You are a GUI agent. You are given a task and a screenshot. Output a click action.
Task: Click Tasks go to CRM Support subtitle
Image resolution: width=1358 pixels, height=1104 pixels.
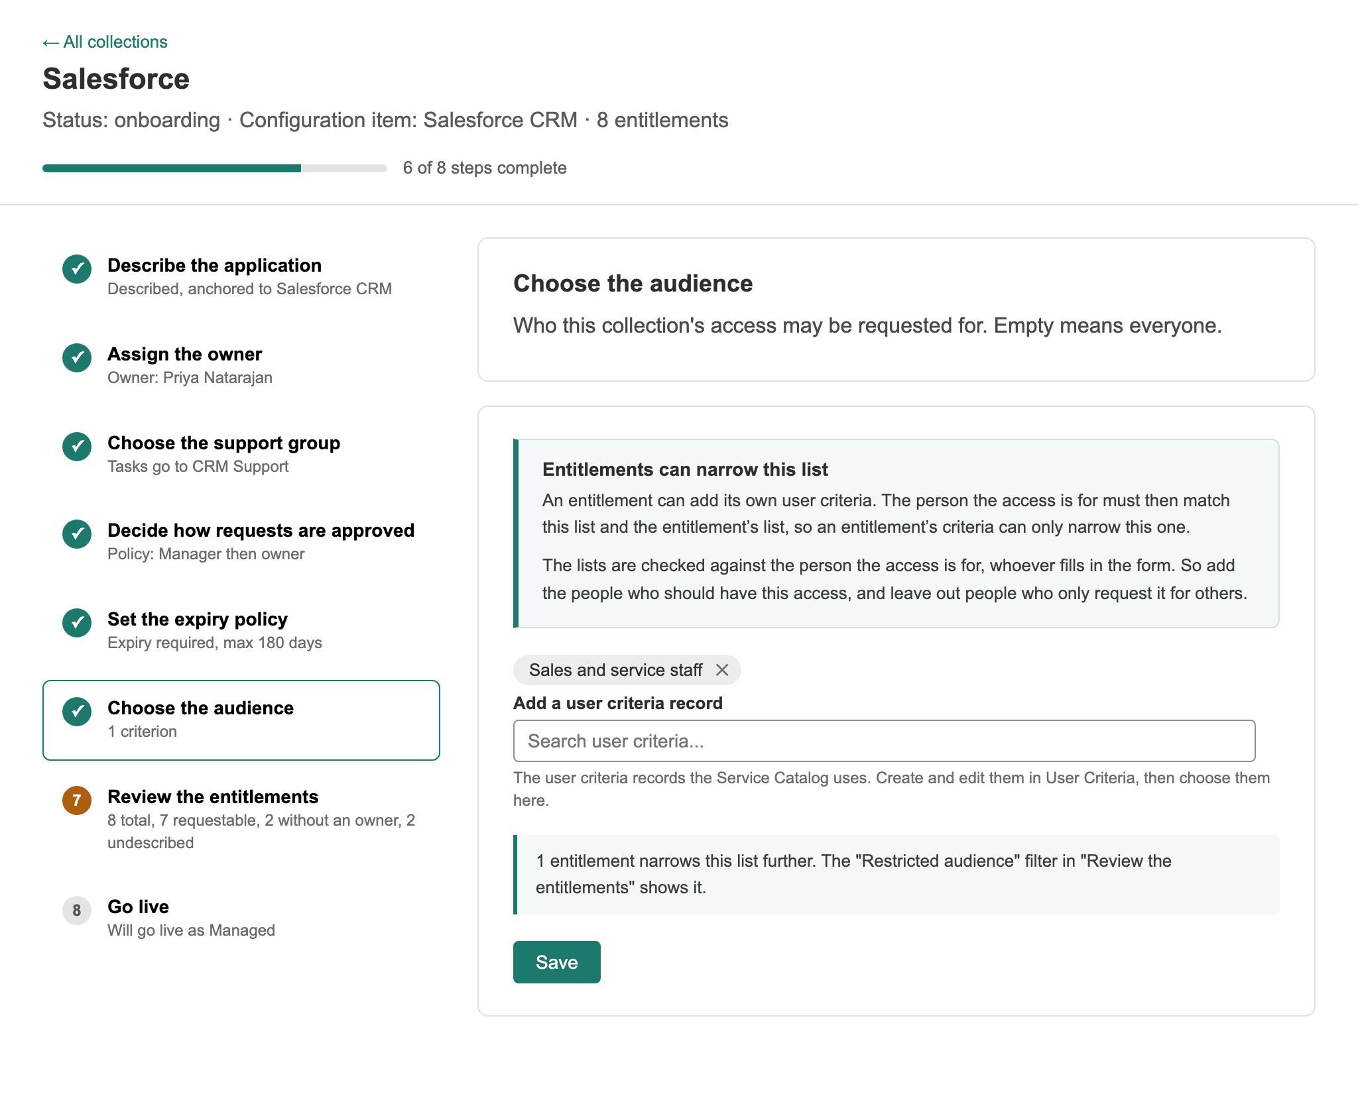[x=198, y=467]
